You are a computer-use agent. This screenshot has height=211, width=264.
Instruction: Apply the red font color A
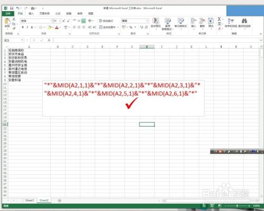(57, 27)
